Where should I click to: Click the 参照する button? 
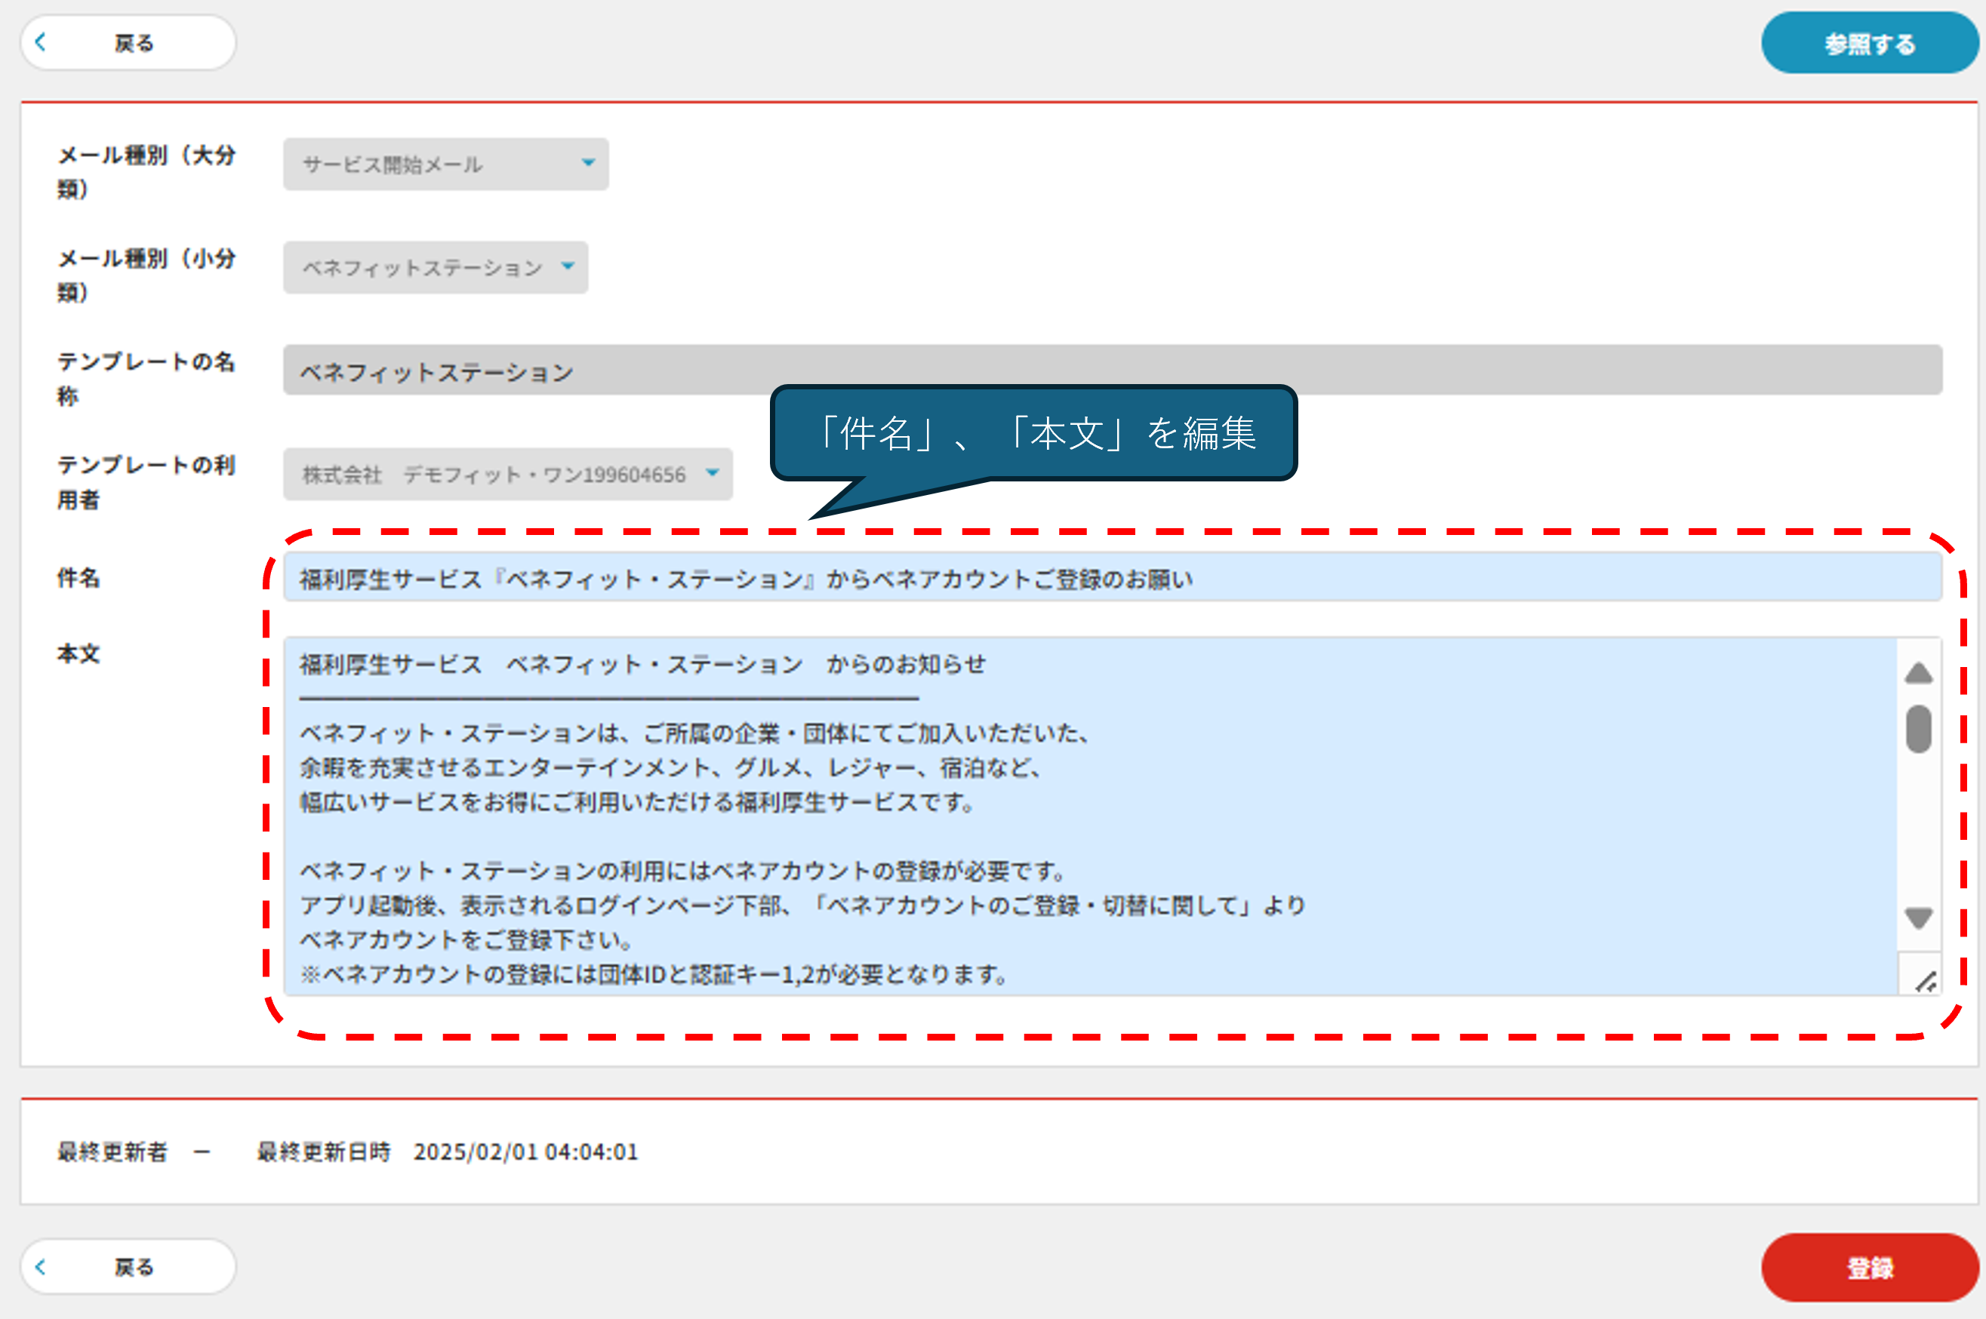[1870, 43]
